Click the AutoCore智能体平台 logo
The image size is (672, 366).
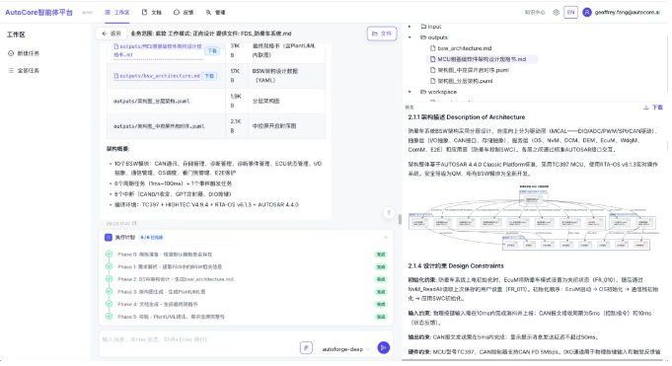point(39,13)
